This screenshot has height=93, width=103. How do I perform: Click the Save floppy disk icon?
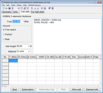coord(10,8)
